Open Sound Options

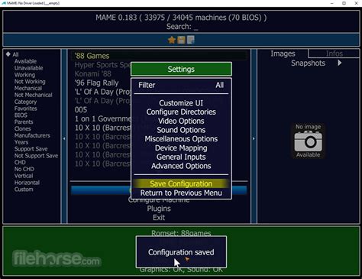click(x=181, y=130)
